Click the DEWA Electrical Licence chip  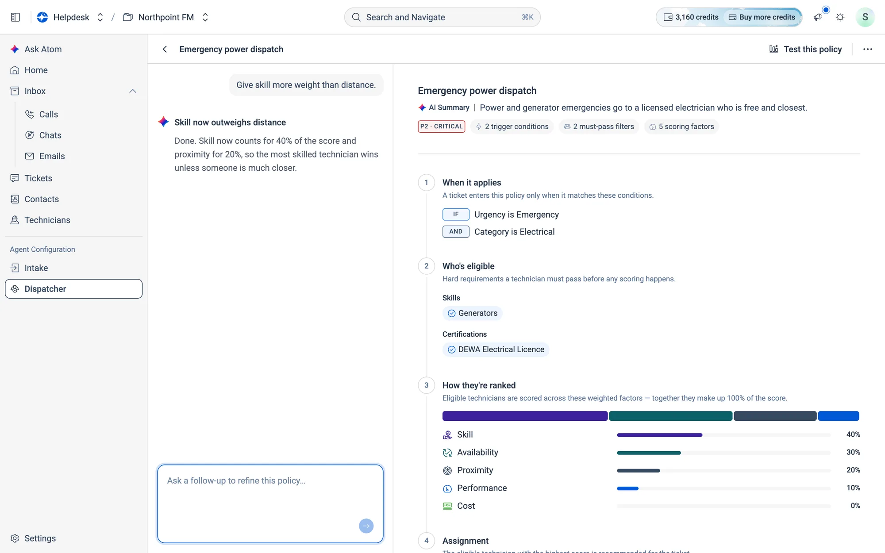coord(496,349)
